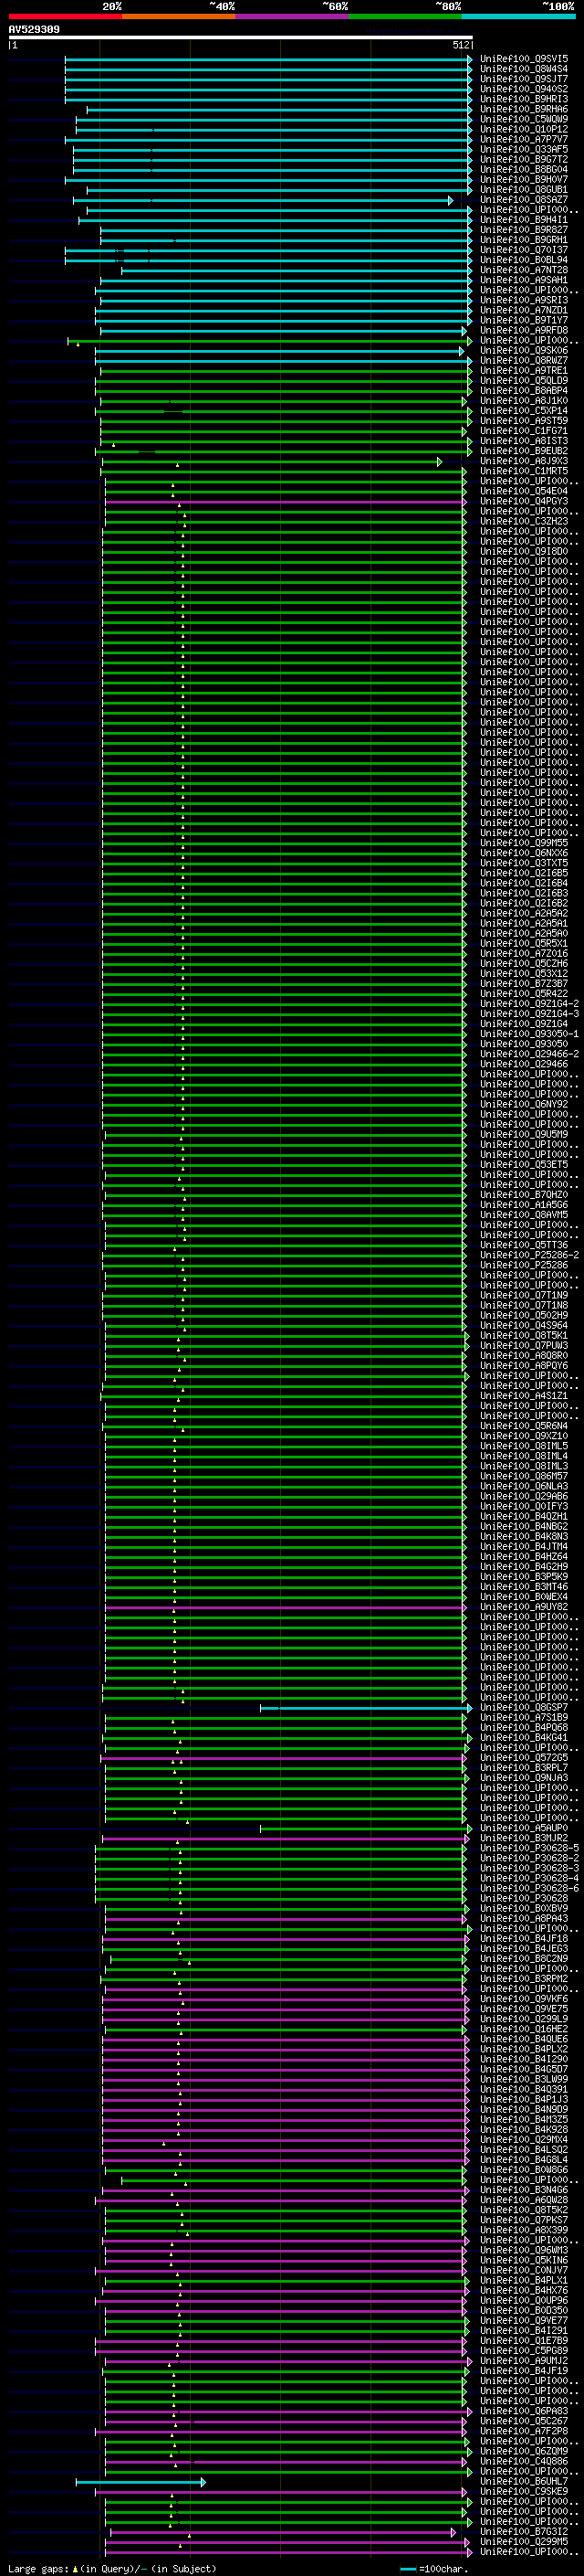
Task: Click label UniRef100_Q96WM3
Action: tap(524, 2250)
